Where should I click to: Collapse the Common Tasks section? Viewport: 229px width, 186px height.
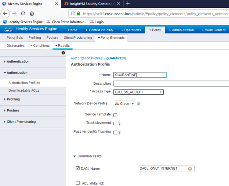coord(74,156)
